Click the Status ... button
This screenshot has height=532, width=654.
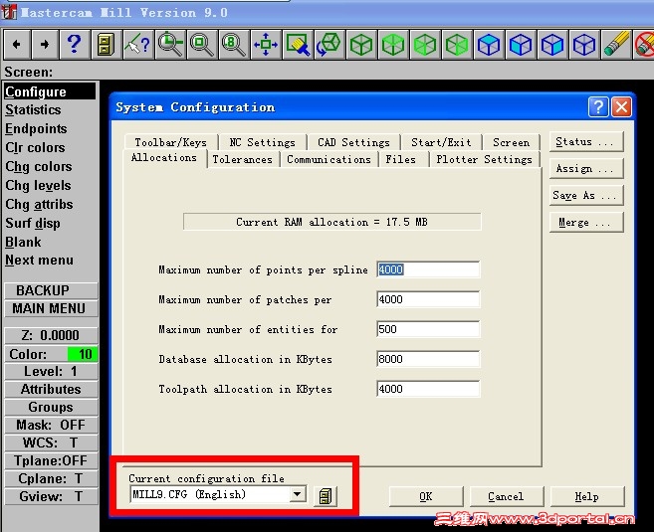coord(586,142)
